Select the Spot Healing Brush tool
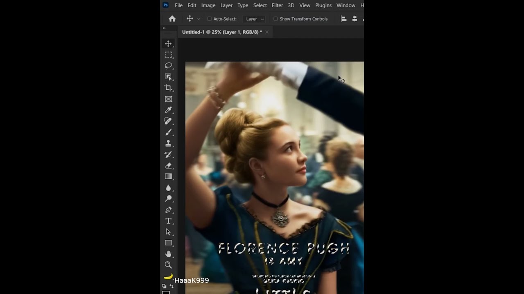The height and width of the screenshot is (294, 524). pos(168,121)
